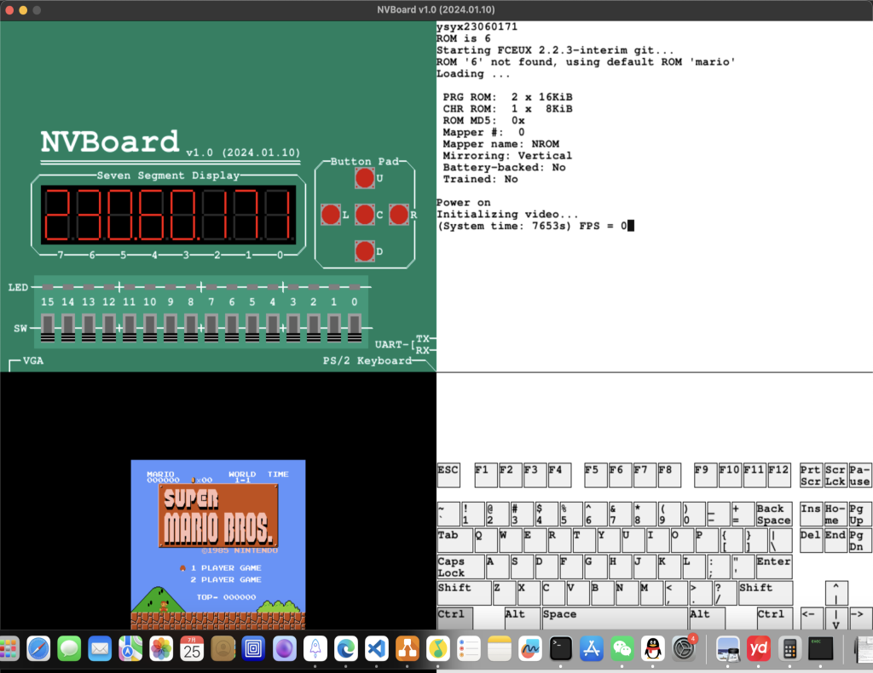
Task: Open Terminal from the dock
Action: [561, 648]
